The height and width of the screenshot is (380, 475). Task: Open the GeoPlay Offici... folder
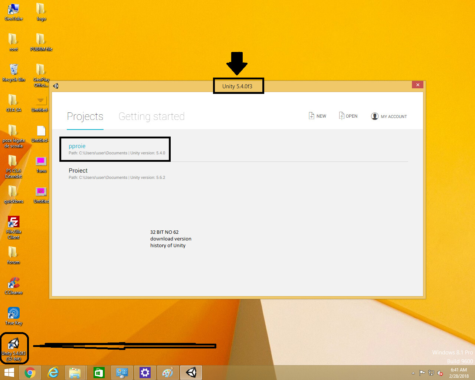point(41,75)
